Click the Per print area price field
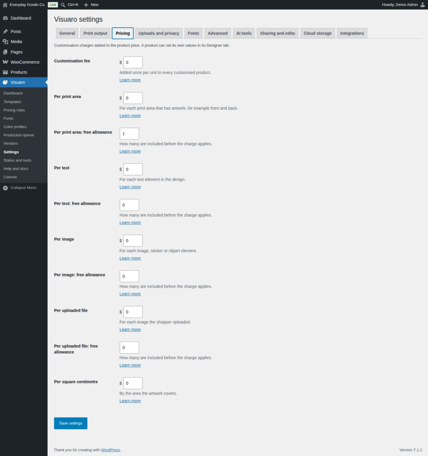Viewport: 428px width, 456px height. point(133,98)
